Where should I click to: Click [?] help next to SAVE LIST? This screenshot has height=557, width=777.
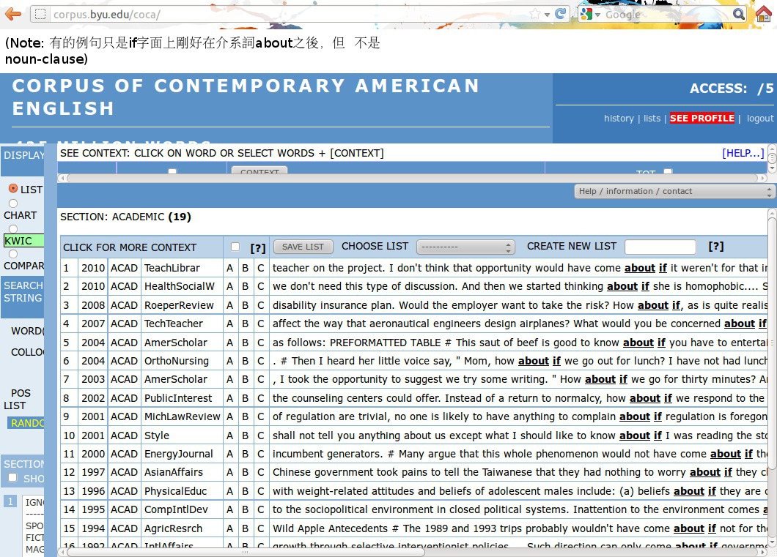tap(258, 248)
